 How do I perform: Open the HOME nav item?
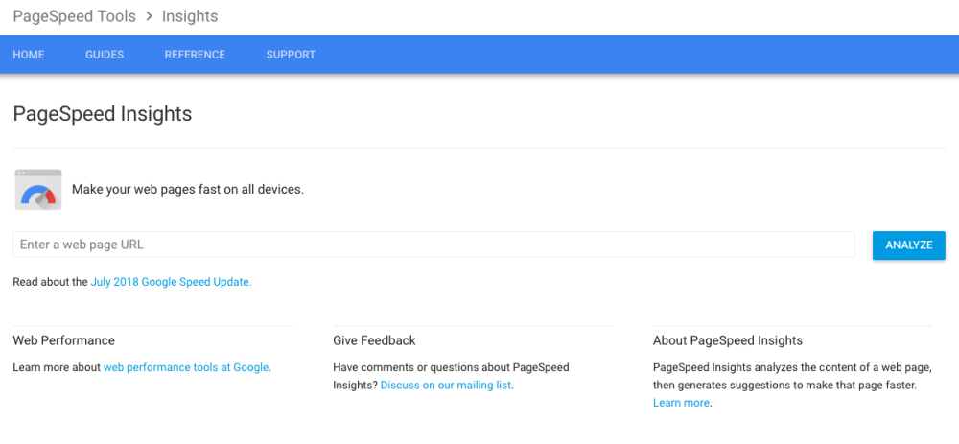tap(29, 55)
